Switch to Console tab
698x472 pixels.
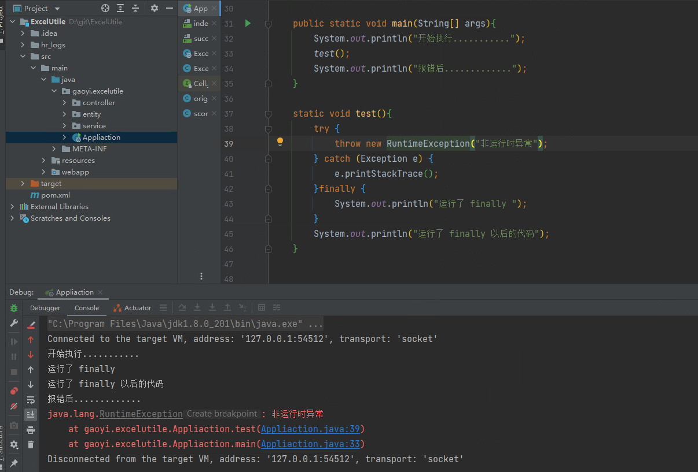click(x=87, y=308)
